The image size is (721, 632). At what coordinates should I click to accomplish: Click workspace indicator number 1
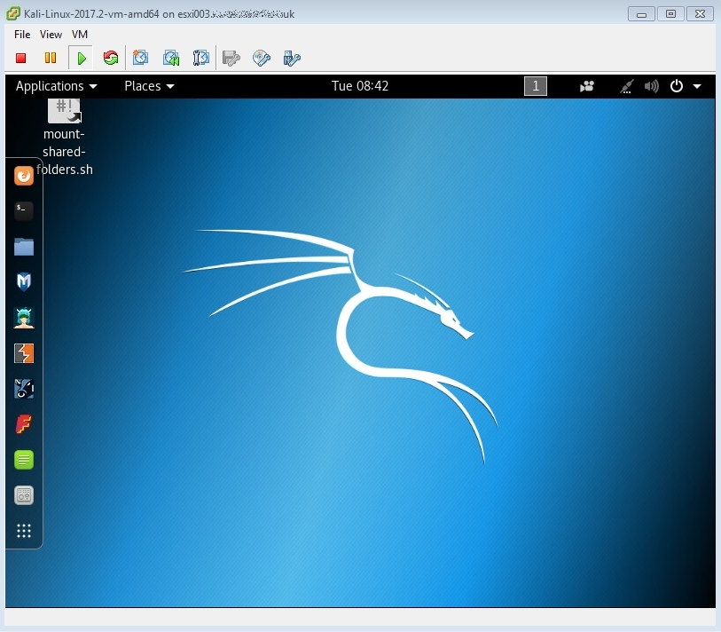[536, 86]
